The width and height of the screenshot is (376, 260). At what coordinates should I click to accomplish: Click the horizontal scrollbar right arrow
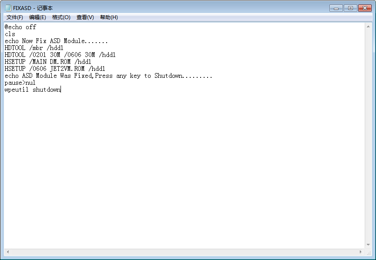coord(361,252)
